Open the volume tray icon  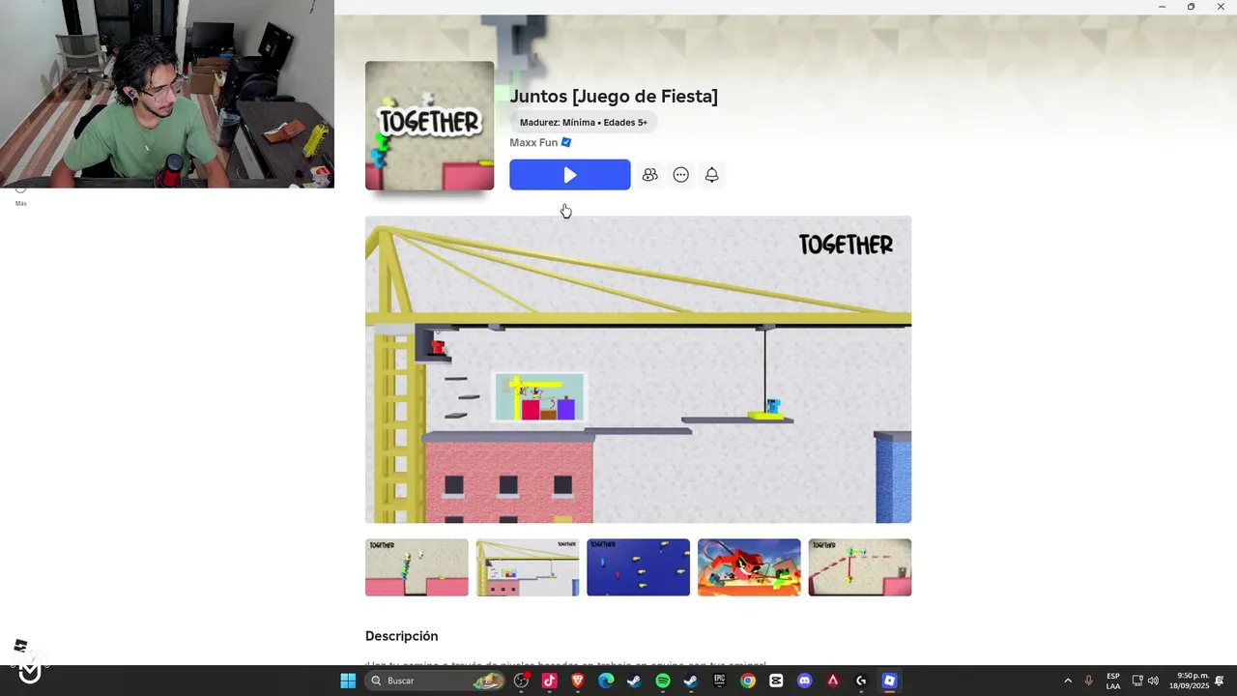(1153, 681)
